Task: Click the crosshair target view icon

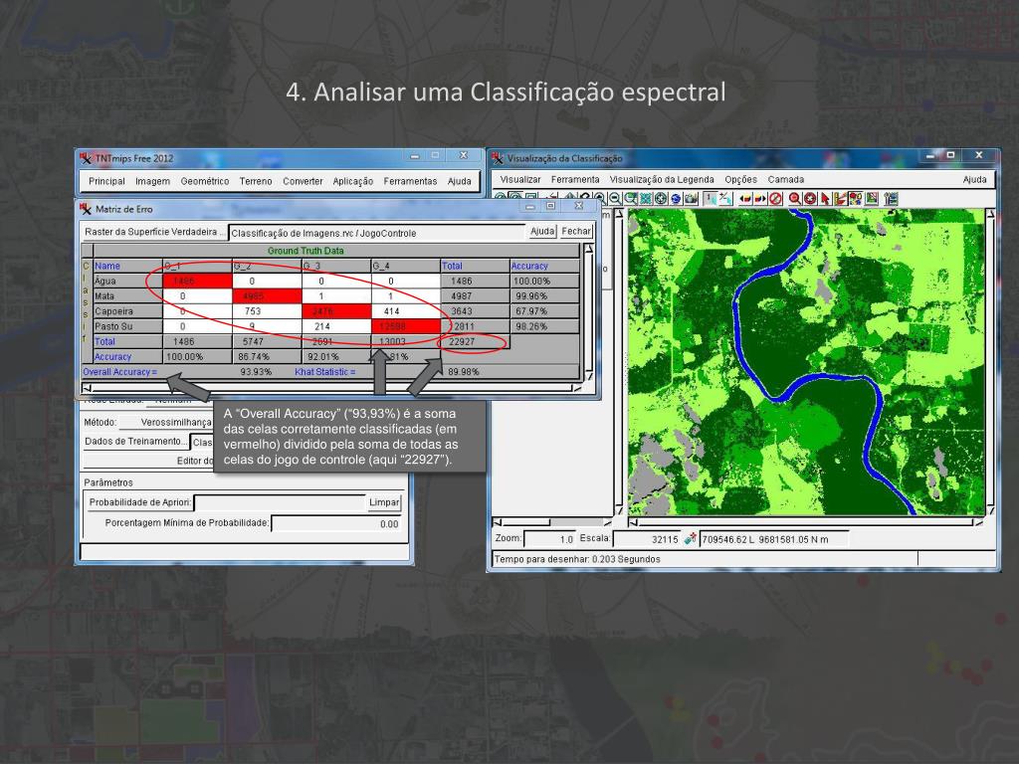Action: [x=661, y=198]
